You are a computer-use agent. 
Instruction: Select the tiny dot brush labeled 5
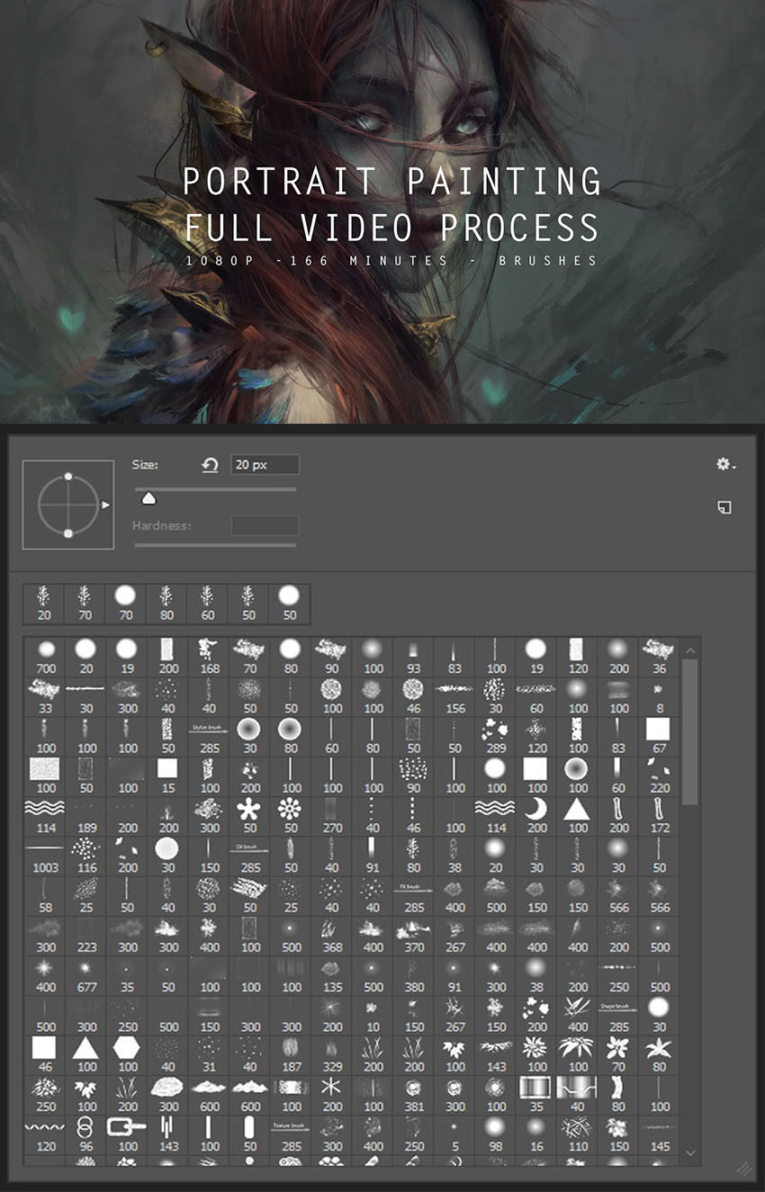(x=454, y=1134)
